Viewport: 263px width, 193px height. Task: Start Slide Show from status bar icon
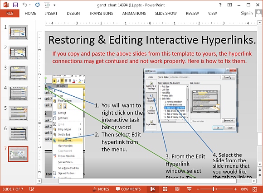point(189,189)
